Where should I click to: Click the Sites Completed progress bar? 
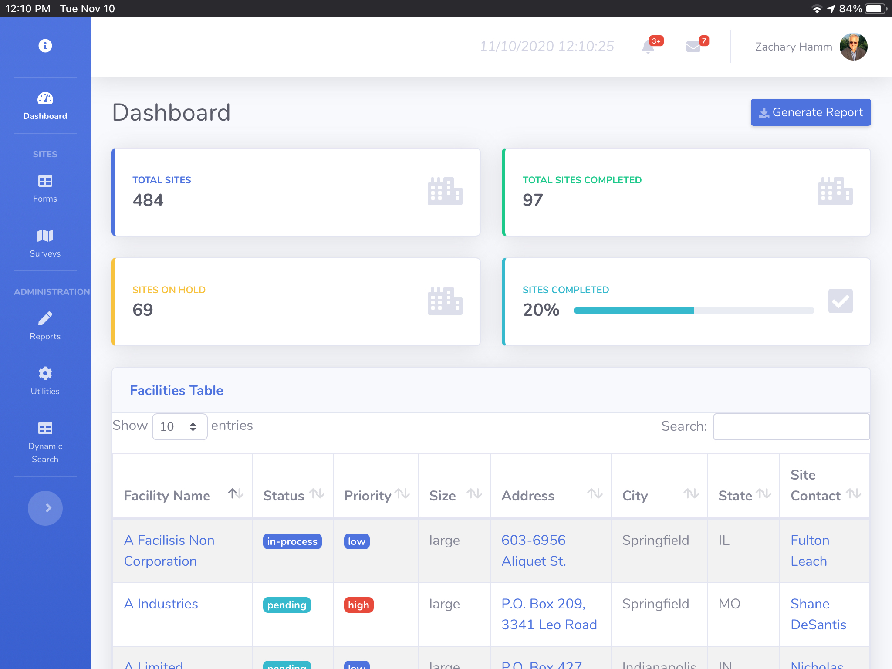693,311
